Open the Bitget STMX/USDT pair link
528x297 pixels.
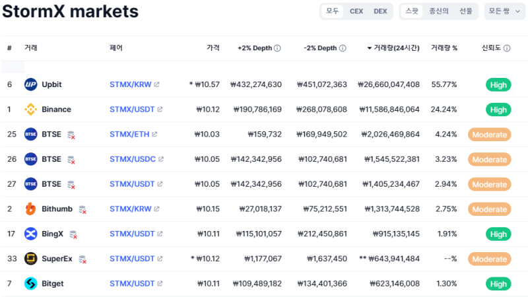132,284
